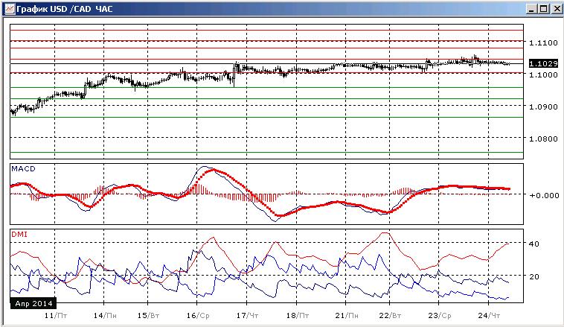Viewport: 564px width, 327px height.
Task: Click the date label 24/Чт
Action: [489, 316]
